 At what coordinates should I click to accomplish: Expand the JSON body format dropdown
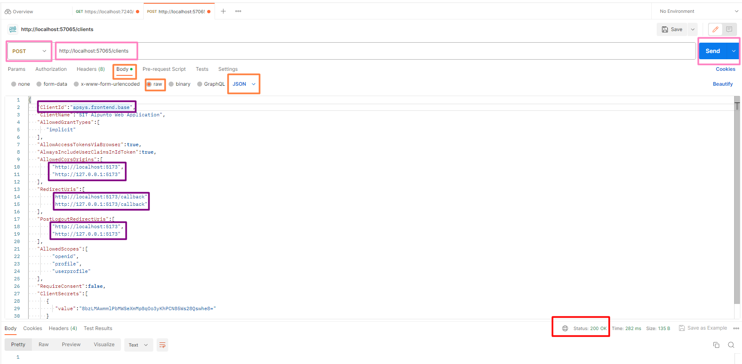pyautogui.click(x=244, y=84)
